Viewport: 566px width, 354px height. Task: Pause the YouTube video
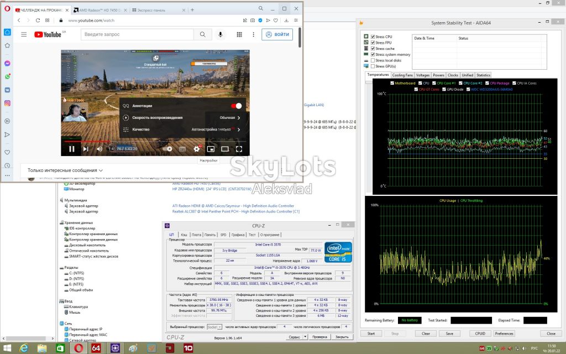tap(72, 149)
